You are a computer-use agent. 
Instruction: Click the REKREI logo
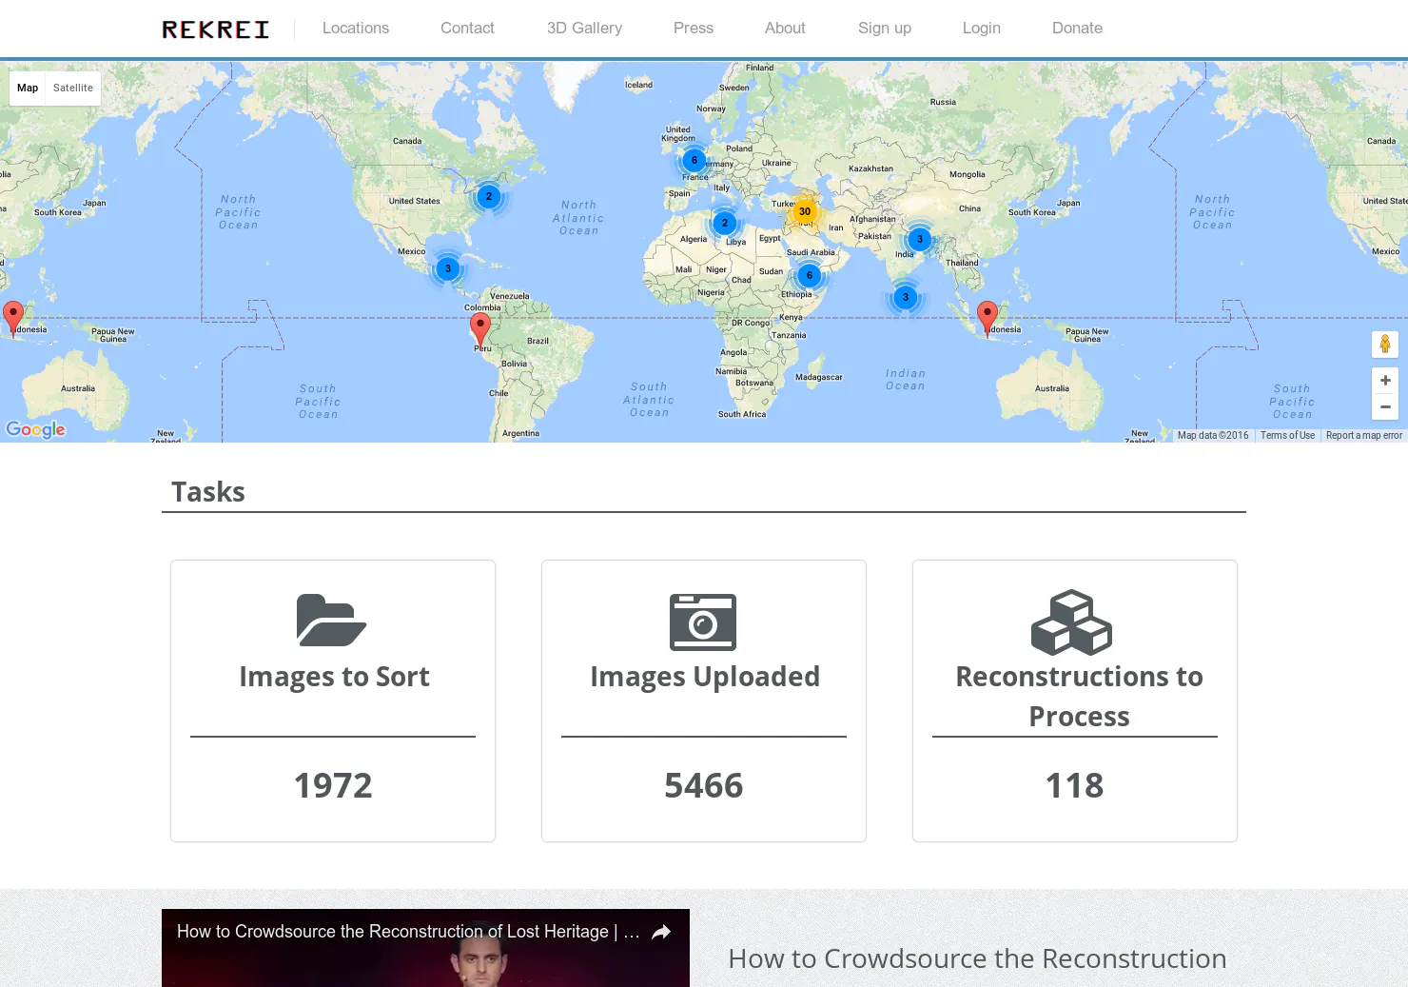click(x=215, y=30)
